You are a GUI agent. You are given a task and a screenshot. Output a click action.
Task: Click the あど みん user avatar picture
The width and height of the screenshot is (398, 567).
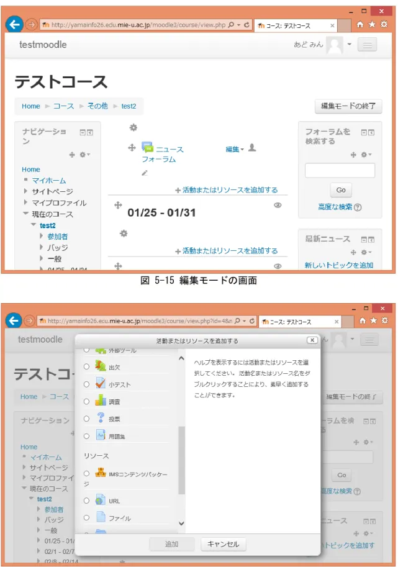(335, 45)
